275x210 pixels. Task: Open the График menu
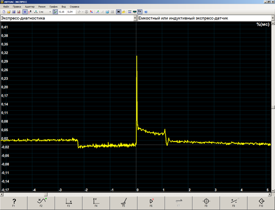coord(53,7)
